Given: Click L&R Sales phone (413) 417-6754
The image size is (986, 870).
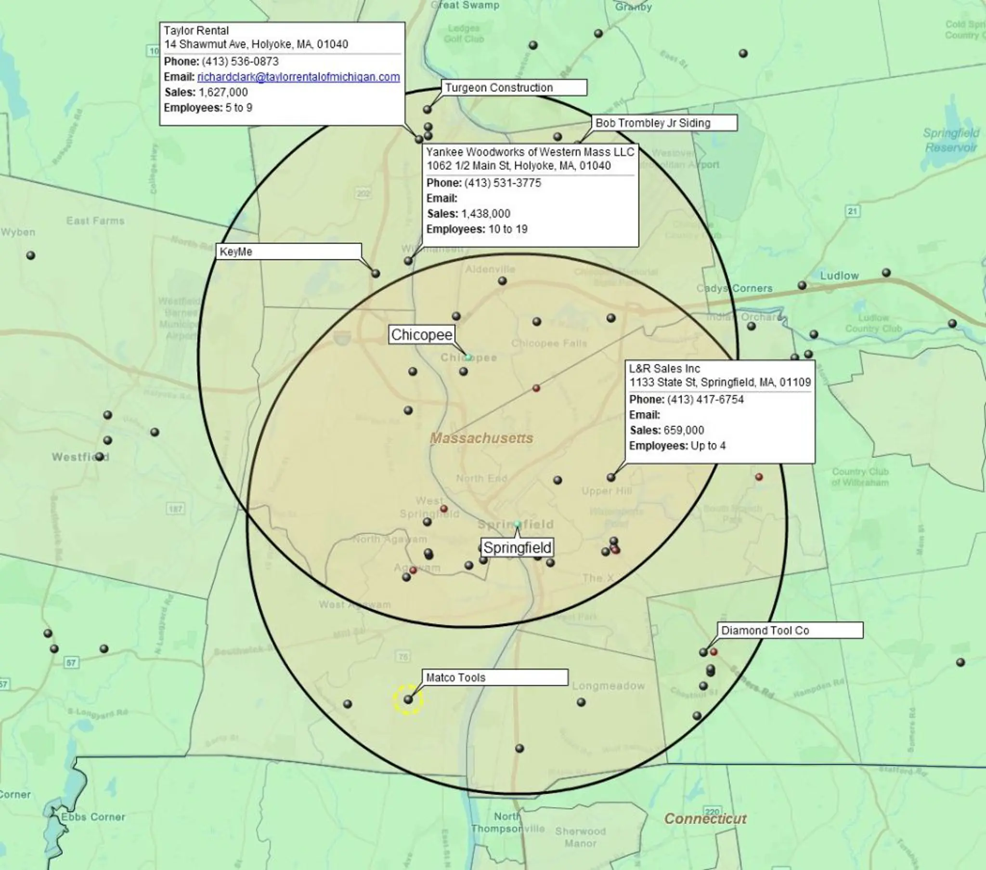Looking at the screenshot, I should click(x=705, y=399).
